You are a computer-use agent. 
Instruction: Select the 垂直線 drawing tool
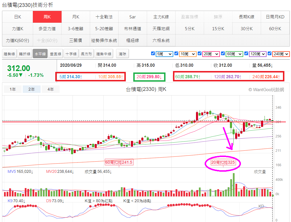56,54
